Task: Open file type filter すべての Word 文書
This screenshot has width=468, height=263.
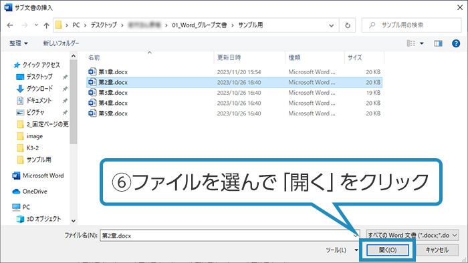Action: point(413,236)
